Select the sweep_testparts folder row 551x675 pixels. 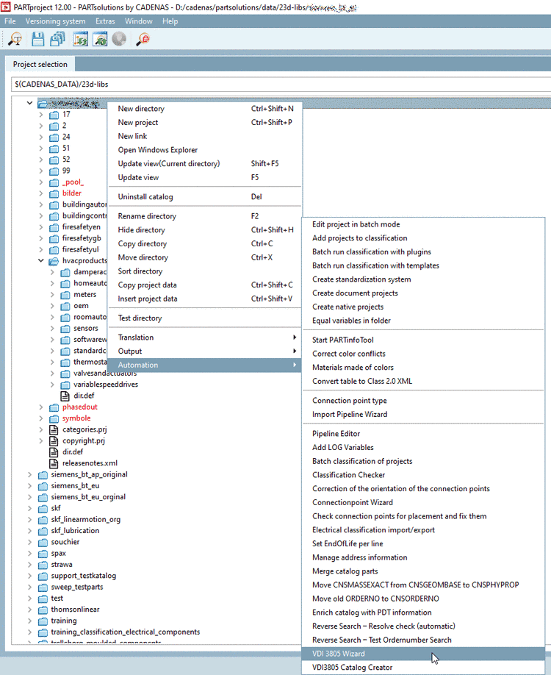[77, 587]
